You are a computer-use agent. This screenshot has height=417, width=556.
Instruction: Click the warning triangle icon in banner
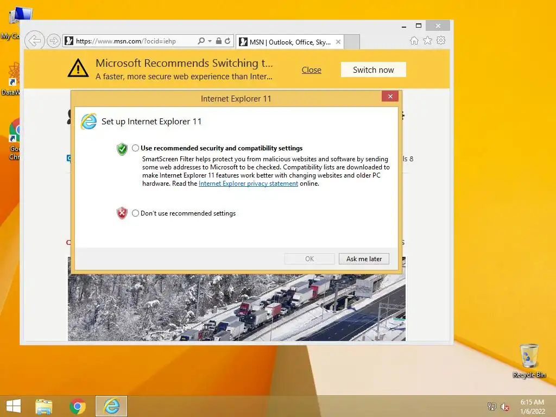(x=78, y=68)
